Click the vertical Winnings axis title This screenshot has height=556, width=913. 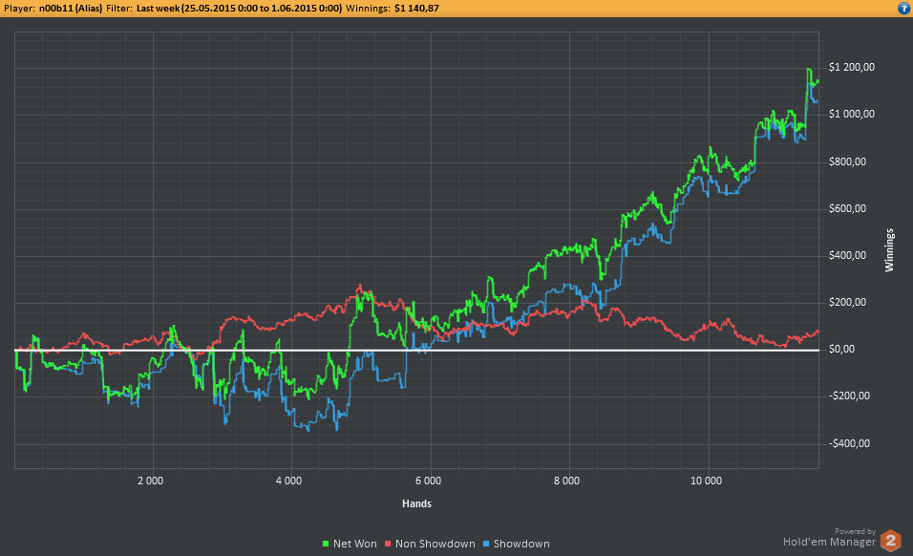click(889, 250)
